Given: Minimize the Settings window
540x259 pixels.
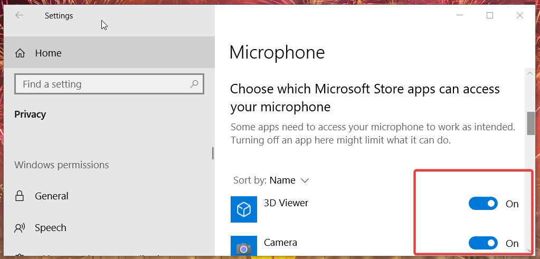Looking at the screenshot, I should (x=460, y=16).
